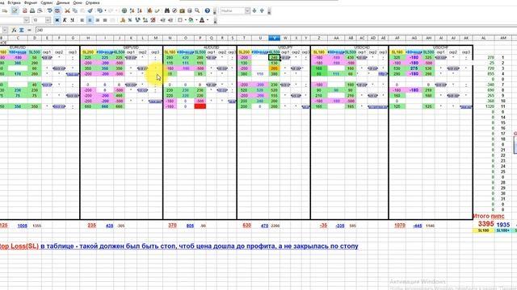Toggle bold formatting
This screenshot has width=517, height=290.
click(x=57, y=20)
